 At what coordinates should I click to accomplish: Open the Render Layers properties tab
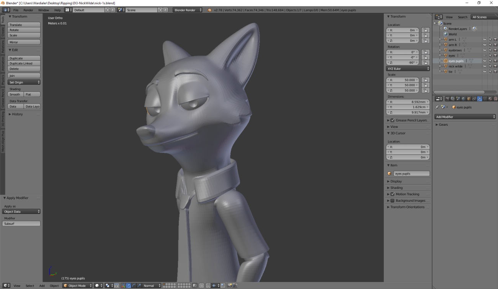coord(452,99)
